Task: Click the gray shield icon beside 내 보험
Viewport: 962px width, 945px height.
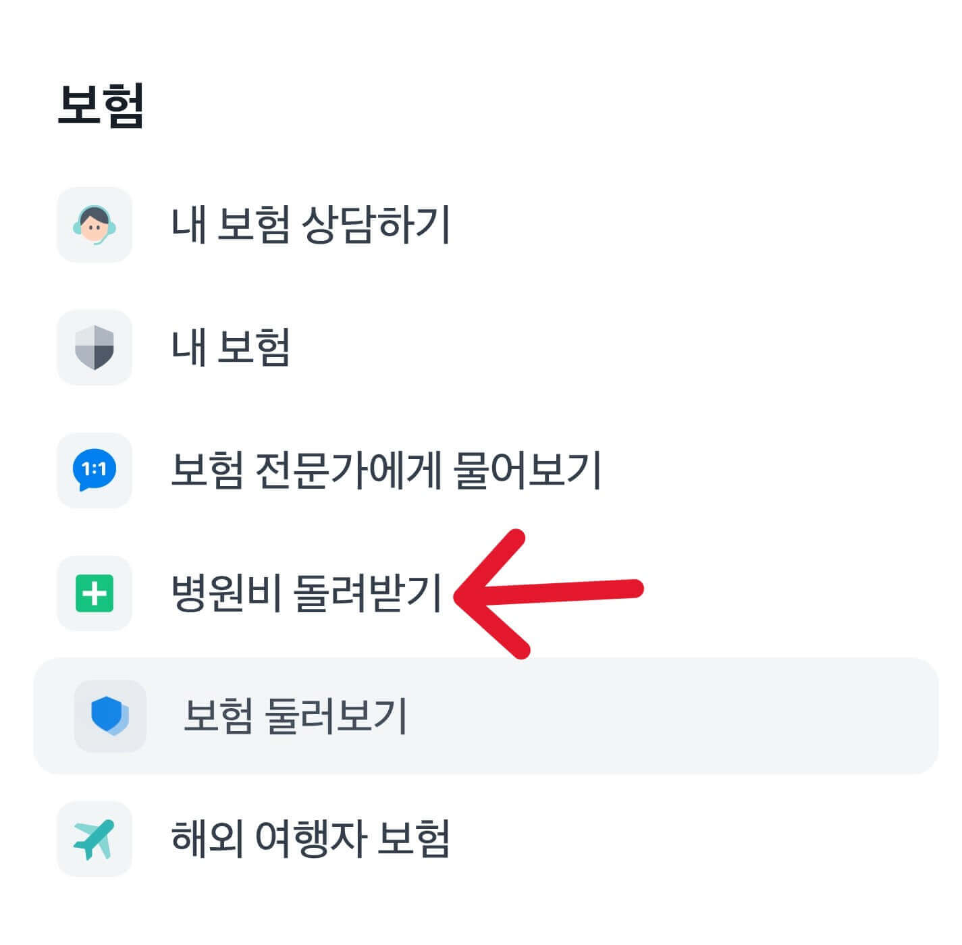Action: (95, 348)
